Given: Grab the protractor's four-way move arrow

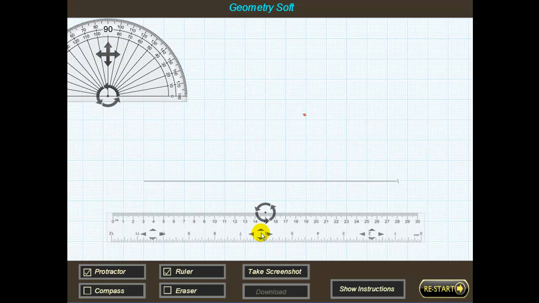Looking at the screenshot, I should point(108,54).
